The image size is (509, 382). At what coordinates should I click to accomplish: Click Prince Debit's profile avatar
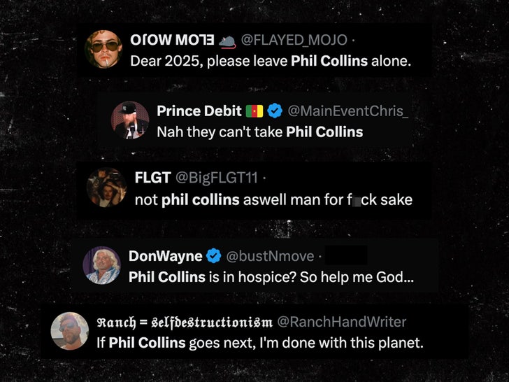tap(130, 120)
